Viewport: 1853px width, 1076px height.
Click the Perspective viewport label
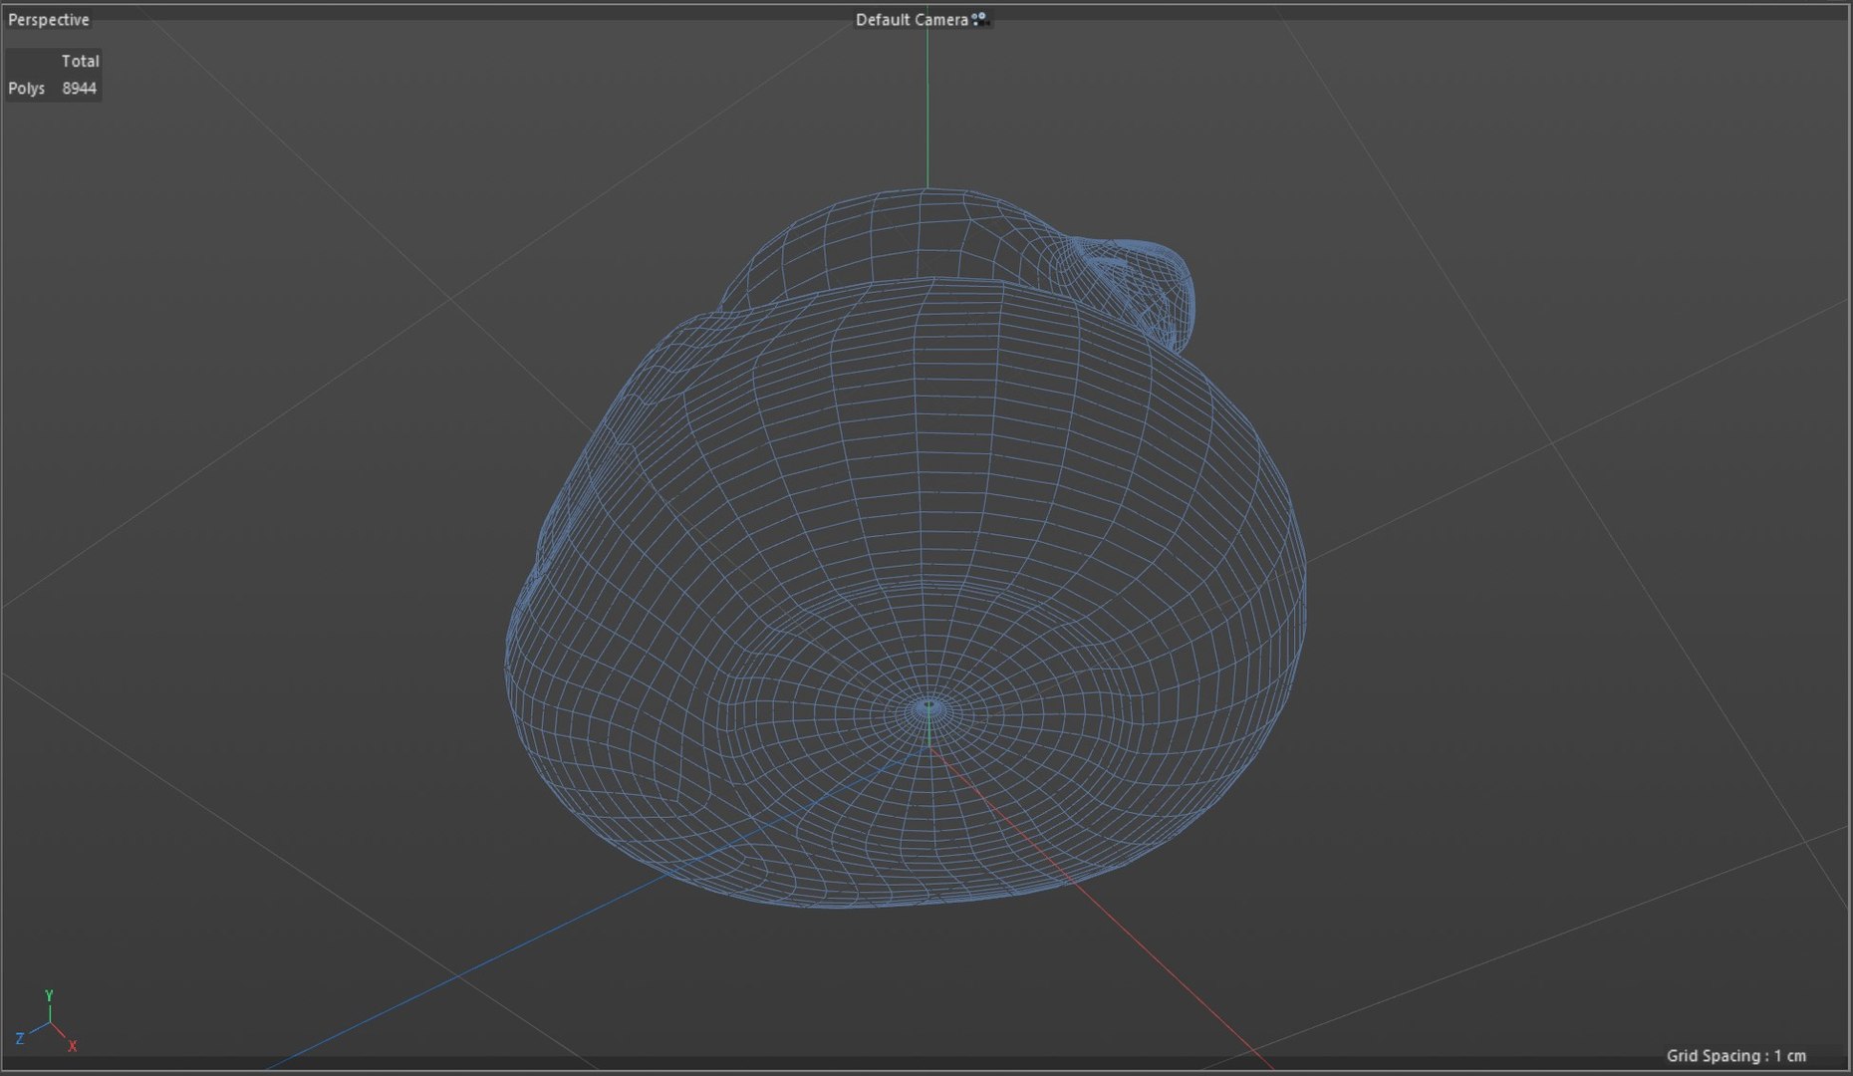49,20
